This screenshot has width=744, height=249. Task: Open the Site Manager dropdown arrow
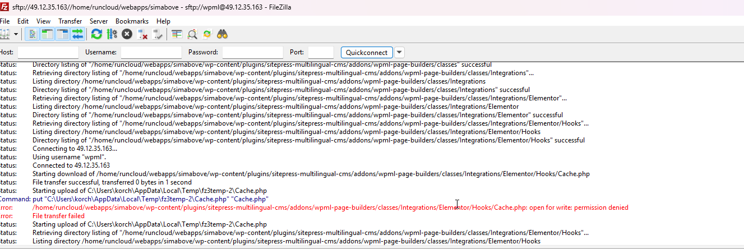coord(16,34)
